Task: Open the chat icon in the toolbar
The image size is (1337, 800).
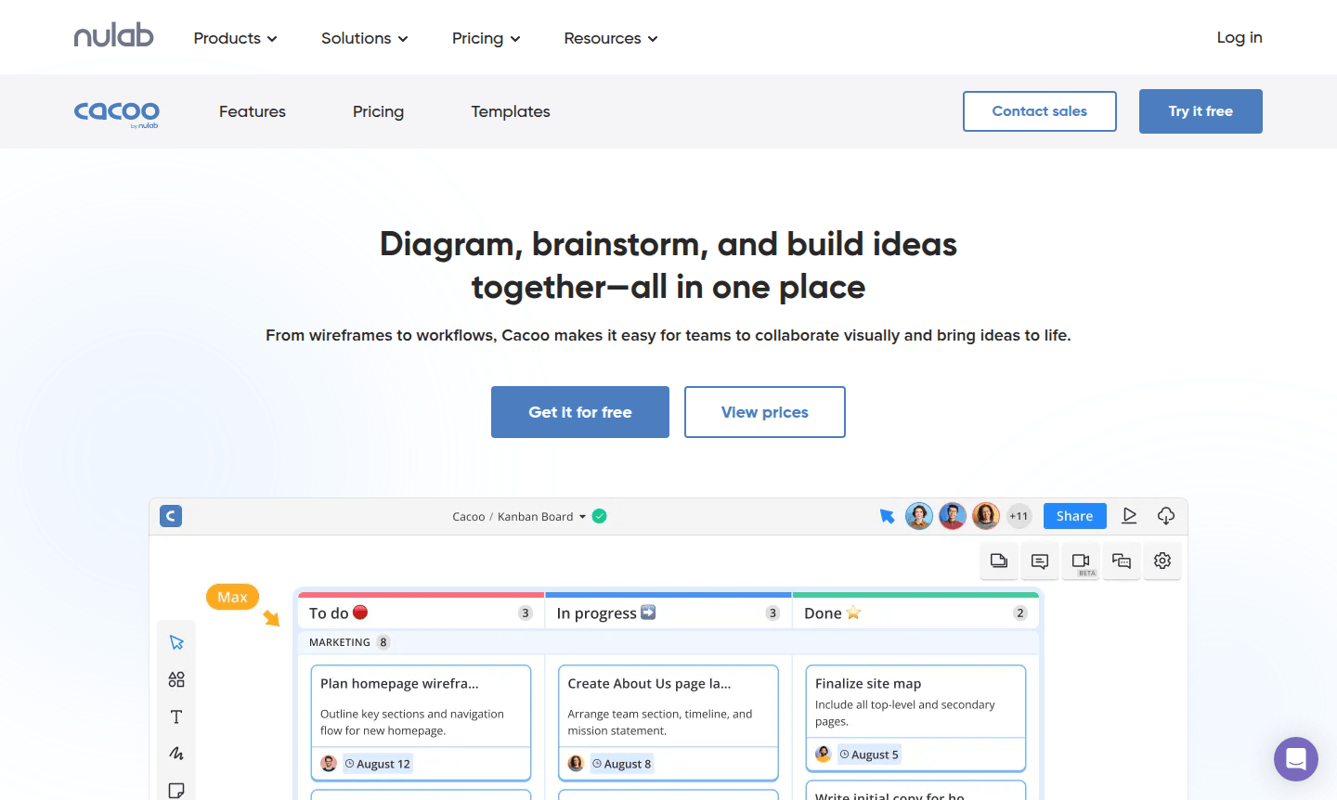Action: pyautogui.click(x=1122, y=561)
